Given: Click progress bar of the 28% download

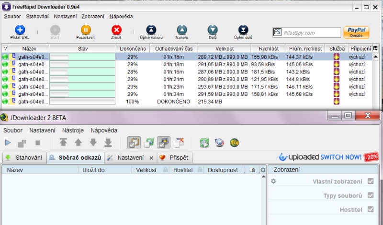Looking at the screenshot, I should click(82, 72).
